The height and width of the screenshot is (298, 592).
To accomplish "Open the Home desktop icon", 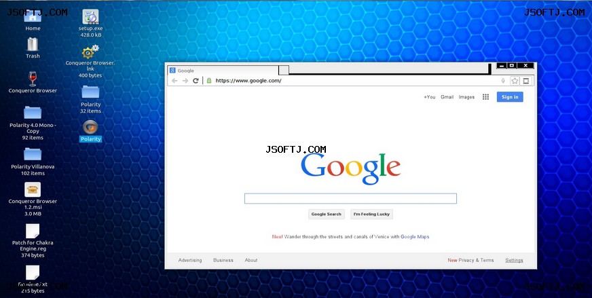I will click(33, 16).
